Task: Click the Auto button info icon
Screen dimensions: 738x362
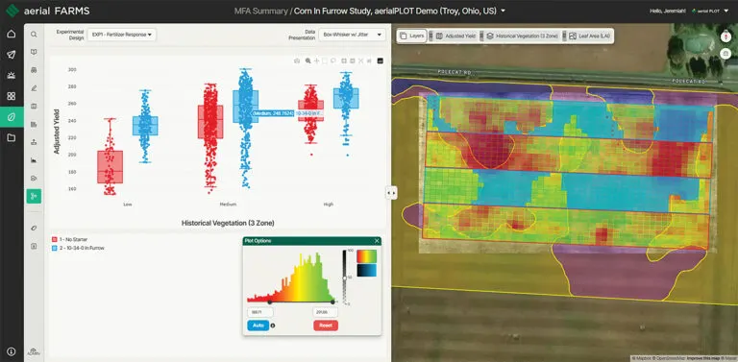Action: coord(273,326)
